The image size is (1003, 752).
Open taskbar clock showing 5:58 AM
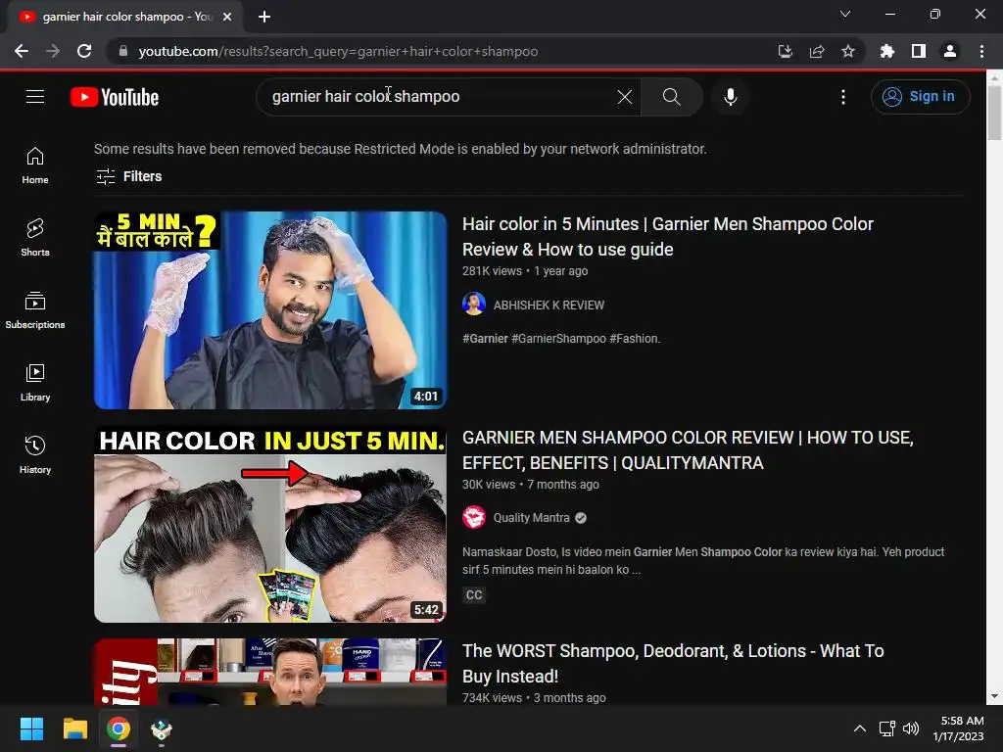pyautogui.click(x=958, y=728)
